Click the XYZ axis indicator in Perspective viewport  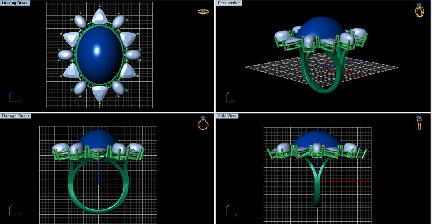[x=230, y=98]
